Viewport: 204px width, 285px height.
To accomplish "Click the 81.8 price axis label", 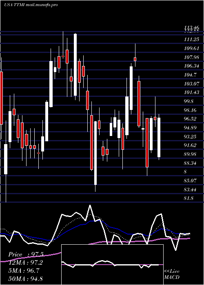I will (x=189, y=198).
